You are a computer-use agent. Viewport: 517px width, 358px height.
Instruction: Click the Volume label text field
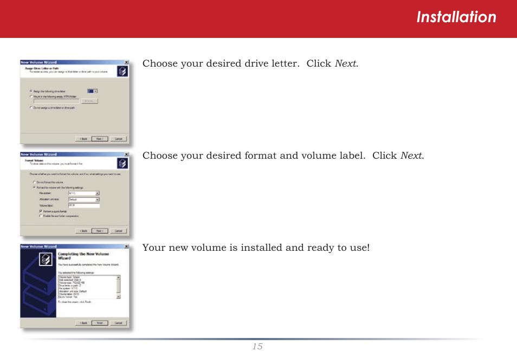(x=84, y=205)
